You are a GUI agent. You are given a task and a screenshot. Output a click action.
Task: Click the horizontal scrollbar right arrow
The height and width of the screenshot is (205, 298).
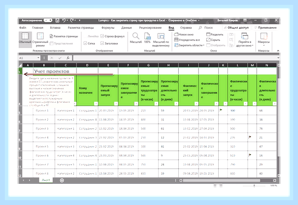tap(274, 181)
